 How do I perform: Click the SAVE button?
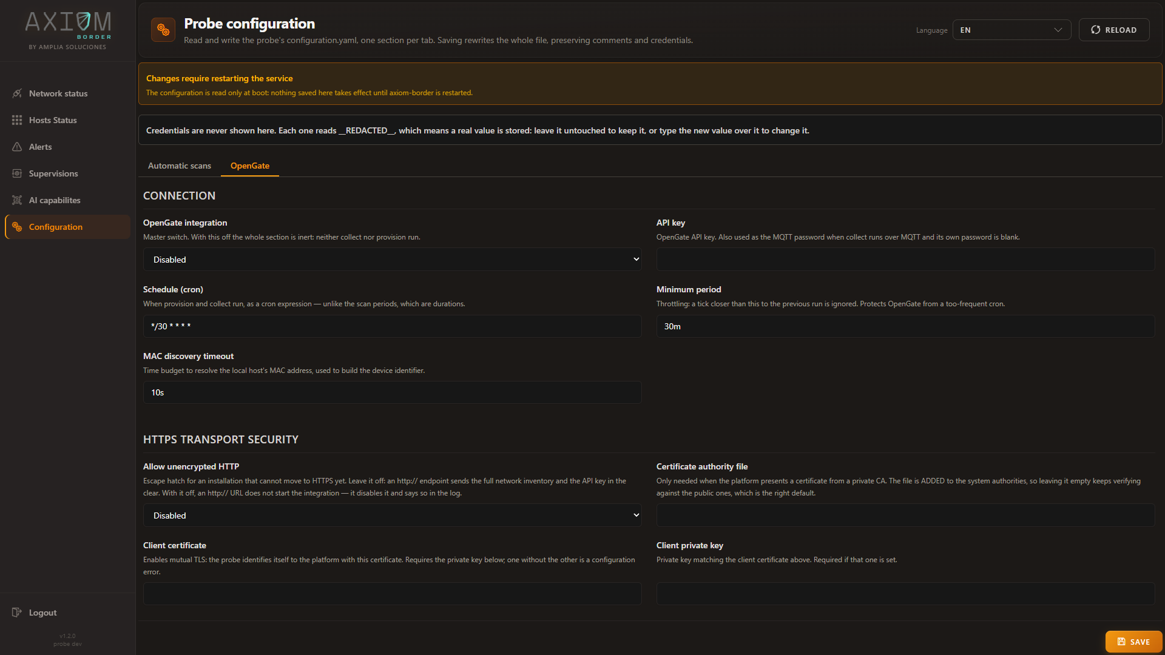click(x=1133, y=642)
